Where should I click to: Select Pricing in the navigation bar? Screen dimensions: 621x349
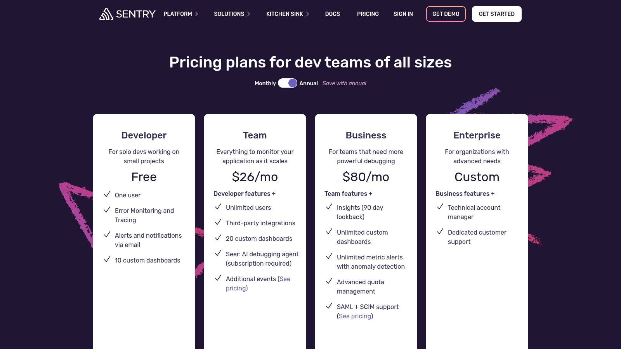coord(368,14)
